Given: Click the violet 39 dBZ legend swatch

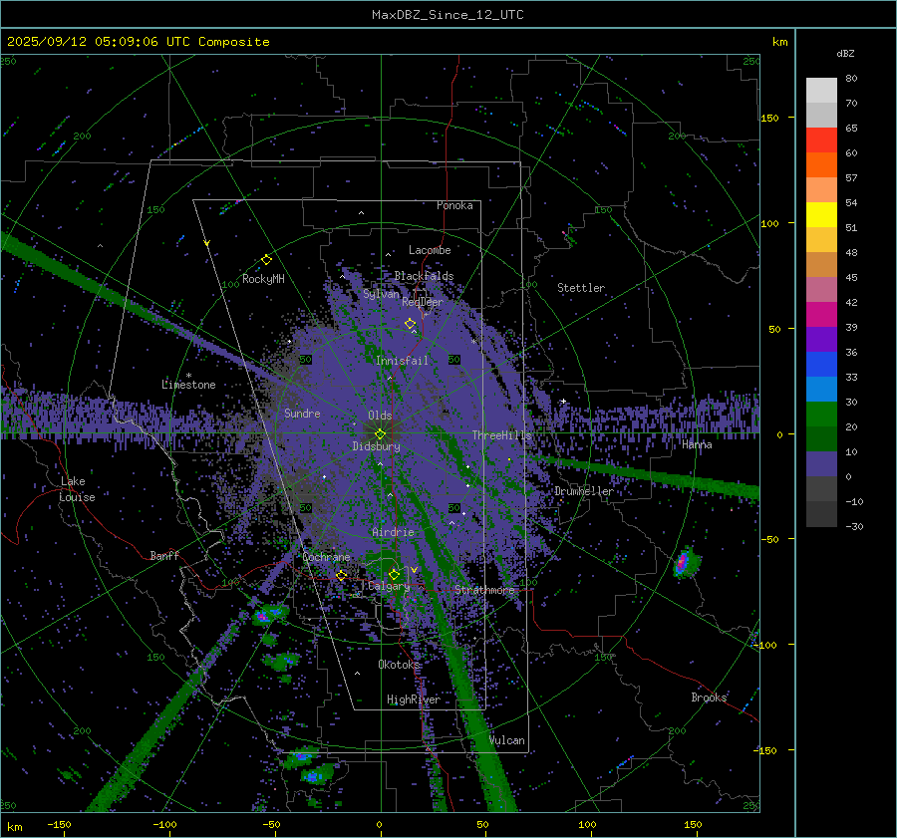Looking at the screenshot, I should 821,339.
